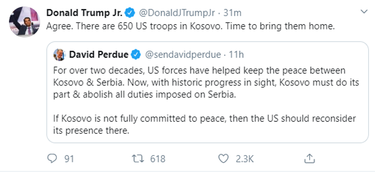Image resolution: width=375 pixels, height=172 pixels.
Task: Click the reply speech bubble icon
Action: pyautogui.click(x=52, y=159)
